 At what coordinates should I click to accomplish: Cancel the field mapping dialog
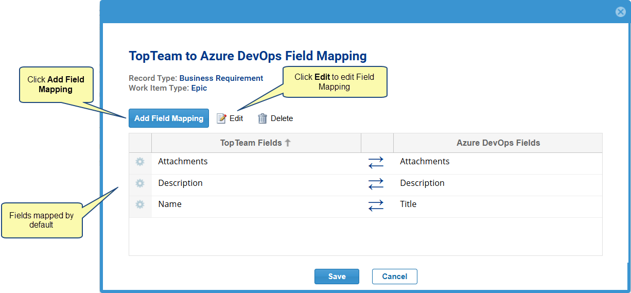[x=394, y=277]
